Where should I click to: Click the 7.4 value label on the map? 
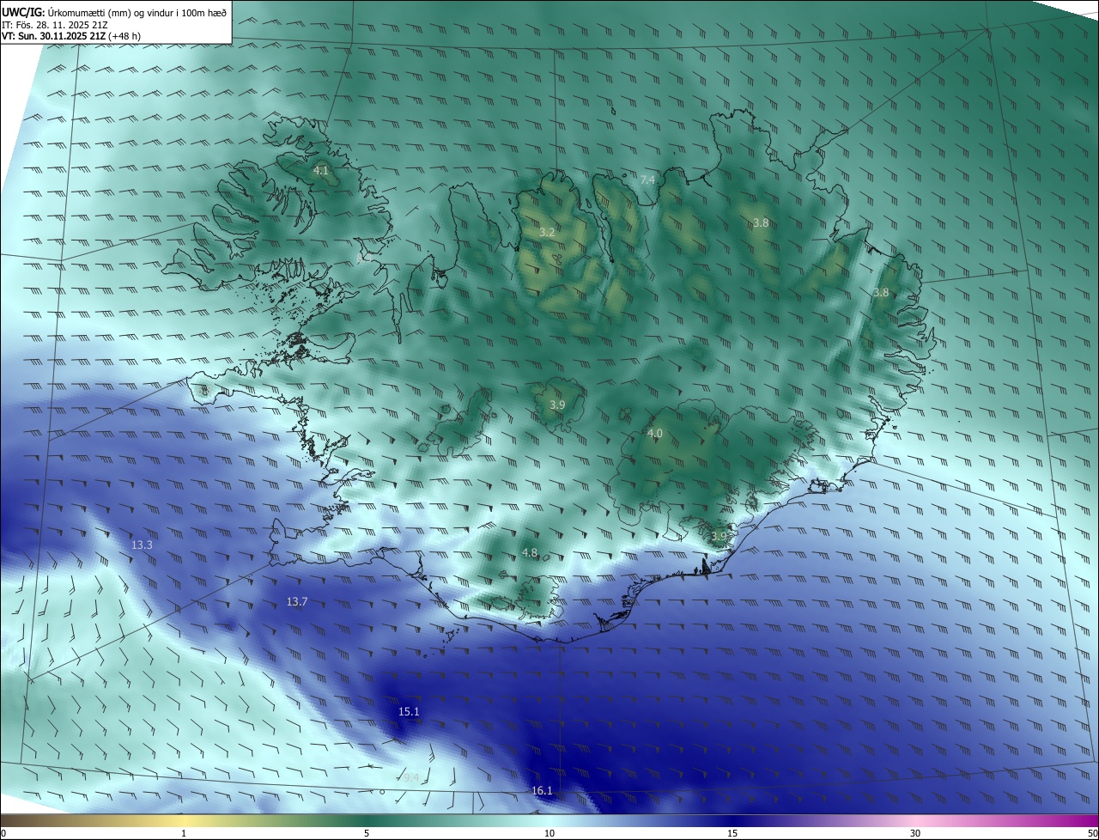(x=648, y=180)
